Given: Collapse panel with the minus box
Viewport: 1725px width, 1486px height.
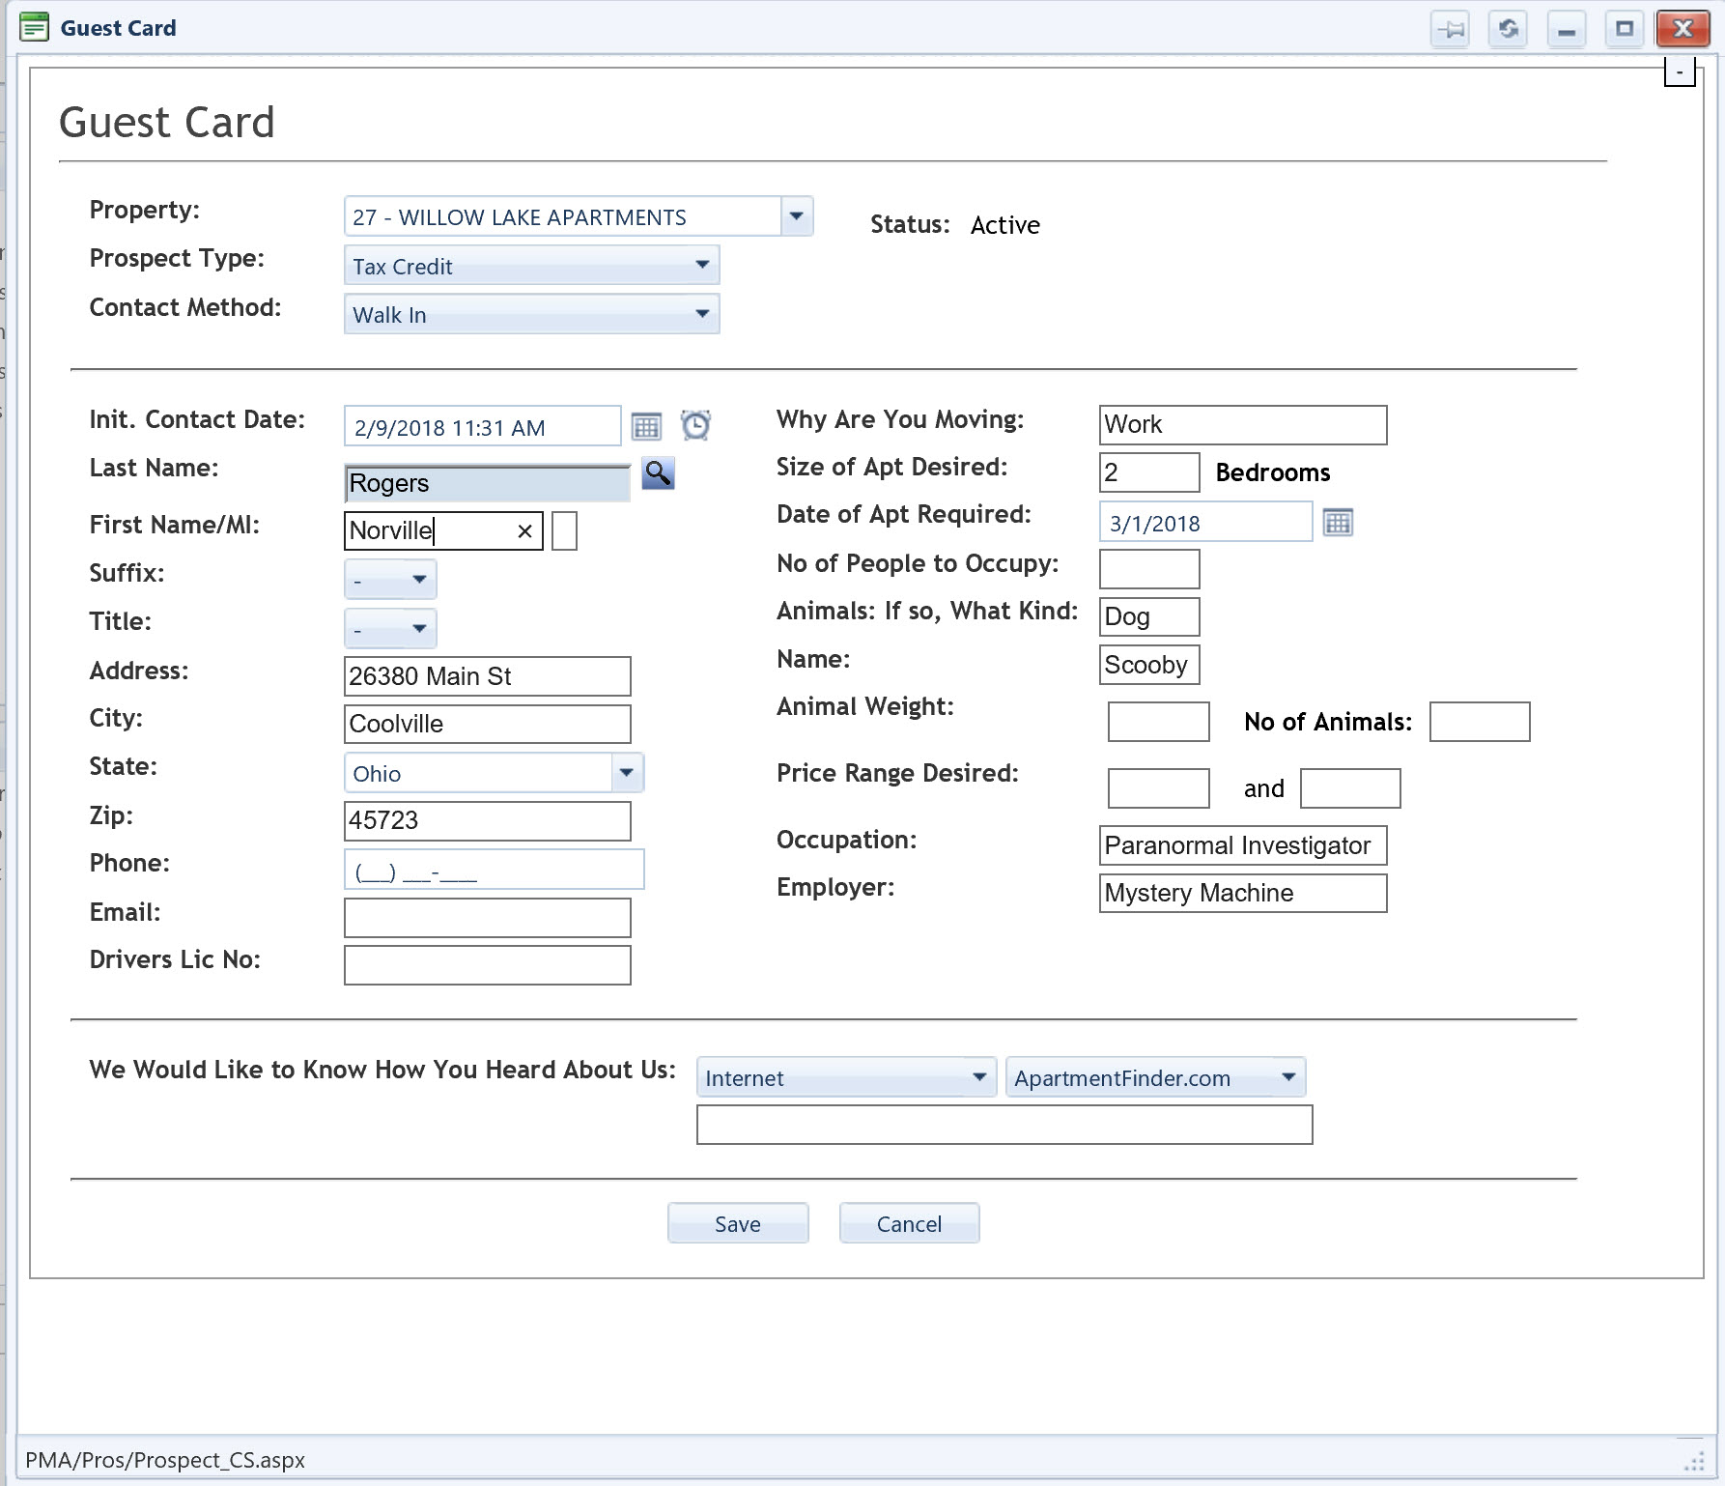Looking at the screenshot, I should click(1680, 72).
